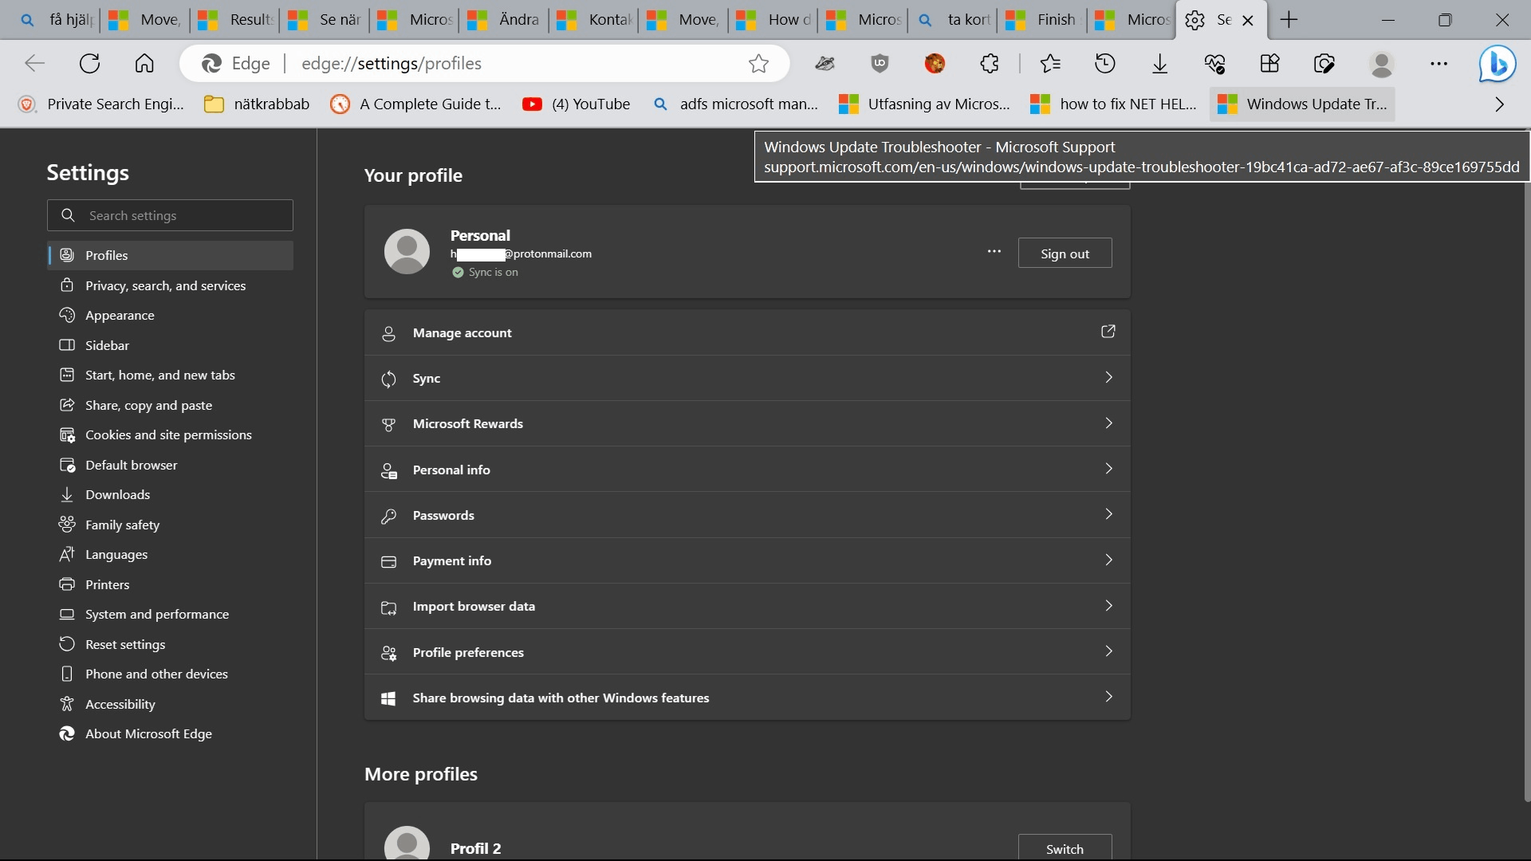Open browser History clock icon

pos(1105,64)
